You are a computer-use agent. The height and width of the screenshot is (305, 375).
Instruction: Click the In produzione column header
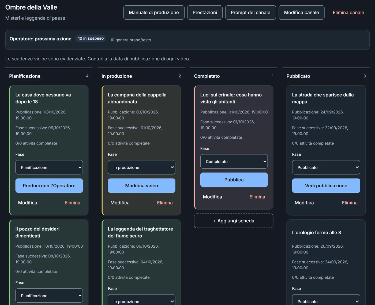pyautogui.click(x=117, y=76)
